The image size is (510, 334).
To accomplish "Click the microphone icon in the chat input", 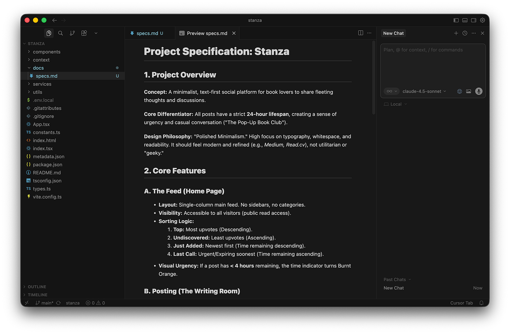I will pos(478,91).
